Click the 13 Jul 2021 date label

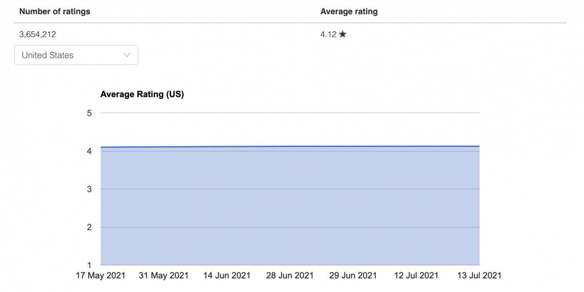(x=479, y=275)
